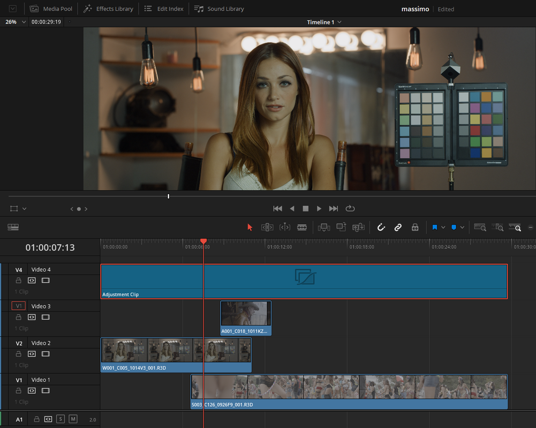Toggle timeline Snapping magnet icon
The image size is (536, 428).
click(x=381, y=227)
